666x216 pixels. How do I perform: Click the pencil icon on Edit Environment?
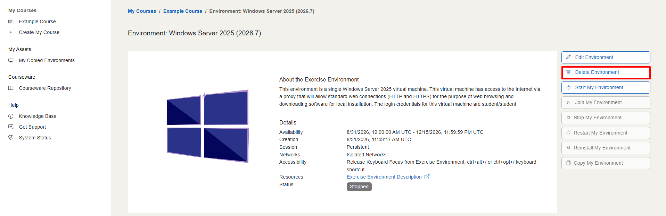click(568, 57)
